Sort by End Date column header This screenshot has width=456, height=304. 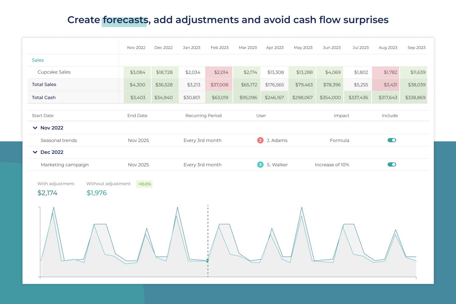coord(137,116)
